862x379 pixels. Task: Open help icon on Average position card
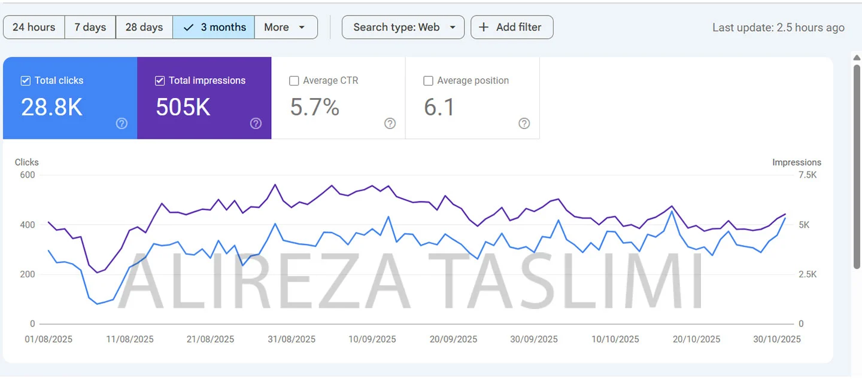pos(524,124)
